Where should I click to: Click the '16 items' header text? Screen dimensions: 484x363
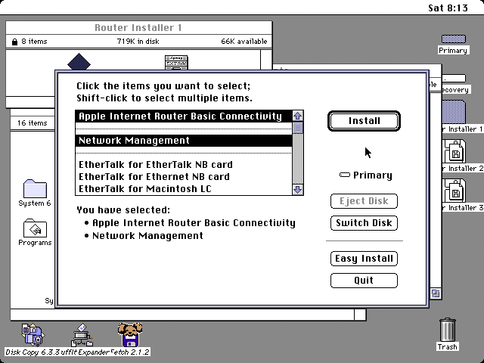pos(33,123)
